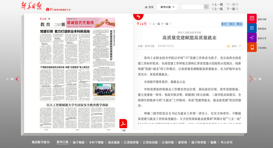273x148 pixels.
Task: Play article audio with speaker icon
Action: [228, 46]
